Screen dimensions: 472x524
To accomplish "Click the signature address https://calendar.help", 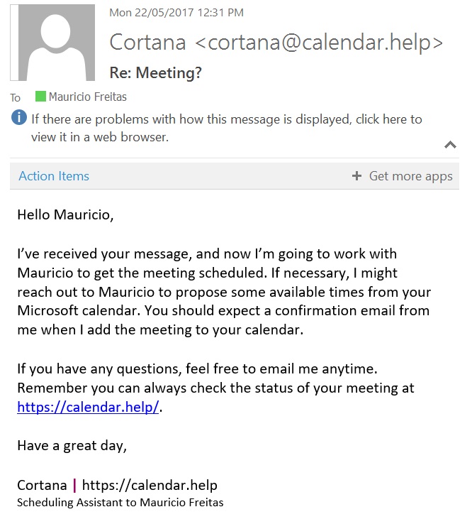I will (150, 485).
